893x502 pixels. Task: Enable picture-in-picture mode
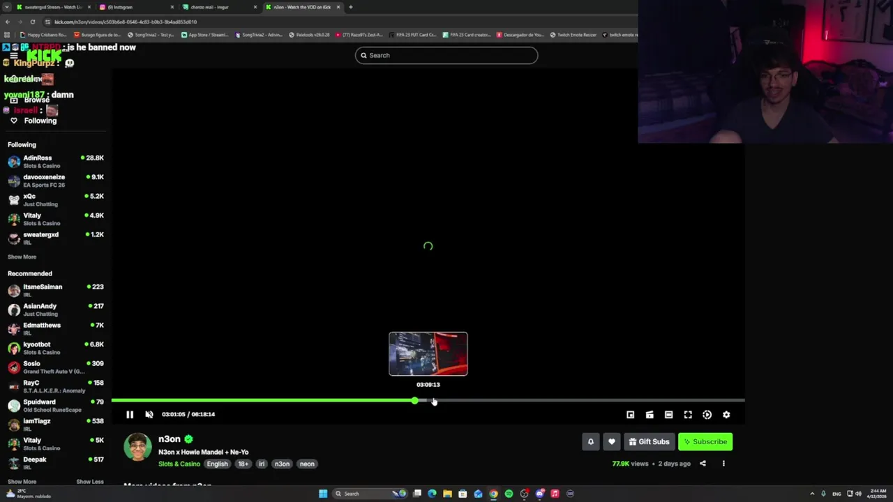(x=630, y=415)
